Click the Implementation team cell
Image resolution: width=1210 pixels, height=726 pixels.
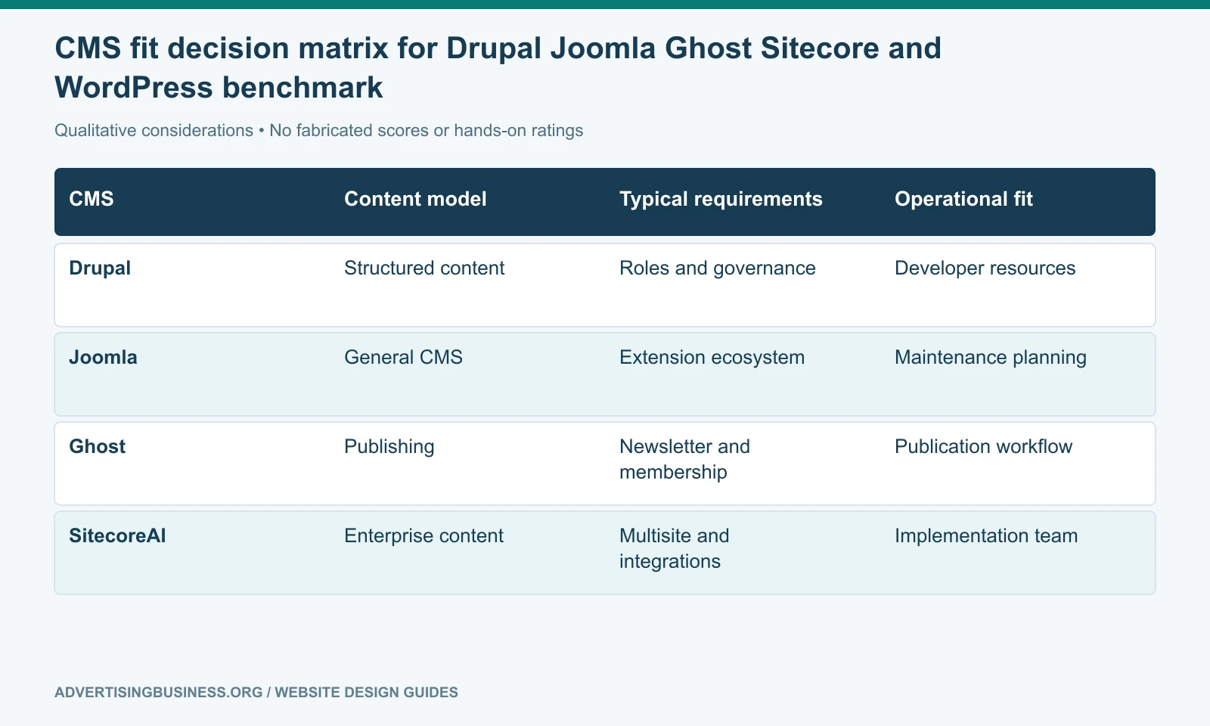986,536
